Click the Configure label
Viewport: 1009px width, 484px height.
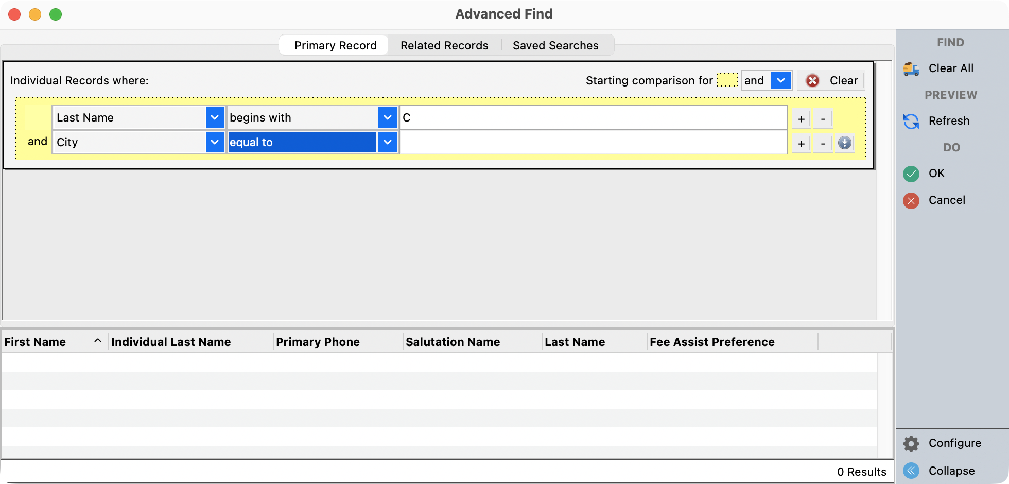tap(954, 443)
